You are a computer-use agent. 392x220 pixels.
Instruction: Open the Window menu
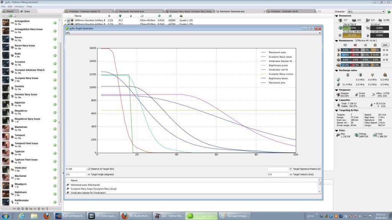[x=19, y=6]
